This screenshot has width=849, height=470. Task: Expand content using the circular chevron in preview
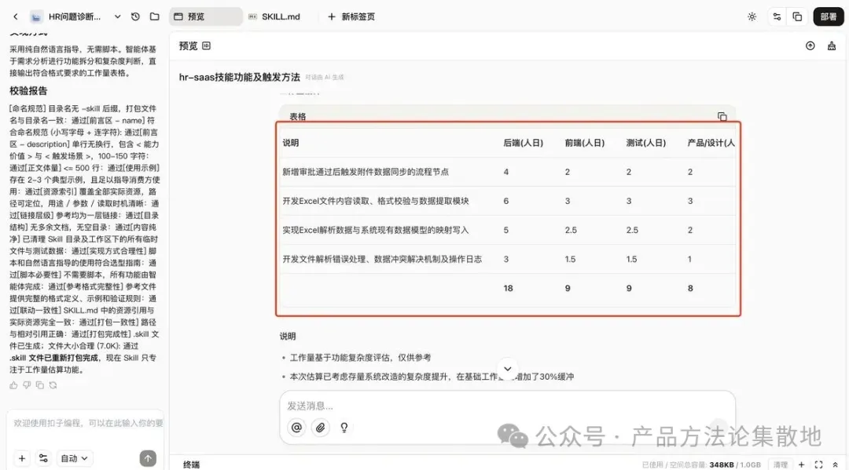coord(507,368)
